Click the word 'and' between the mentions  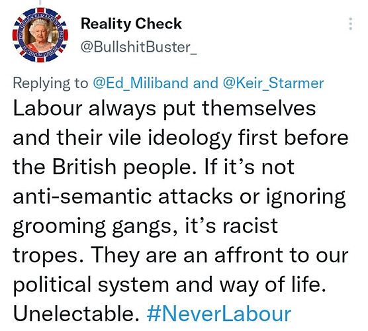[206, 83]
